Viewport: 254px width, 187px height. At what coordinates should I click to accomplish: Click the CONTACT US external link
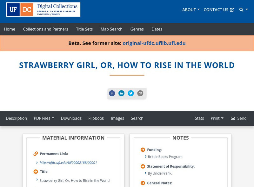[219, 10]
